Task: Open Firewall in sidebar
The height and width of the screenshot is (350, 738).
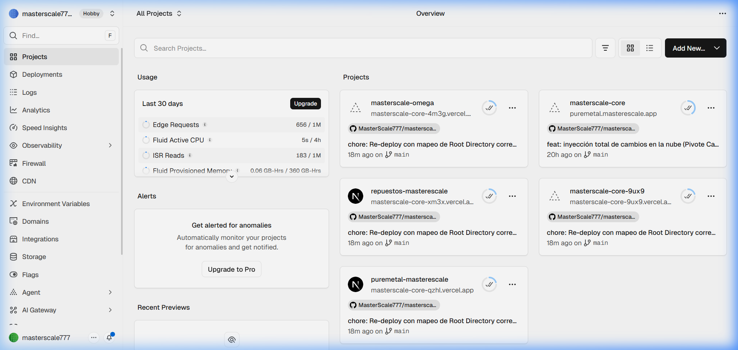Action: point(61,163)
